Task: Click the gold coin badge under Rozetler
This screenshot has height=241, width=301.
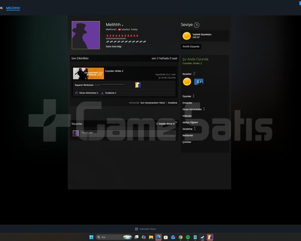Action: 187,81
